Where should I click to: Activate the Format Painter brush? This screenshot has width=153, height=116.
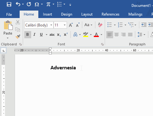(x=18, y=37)
